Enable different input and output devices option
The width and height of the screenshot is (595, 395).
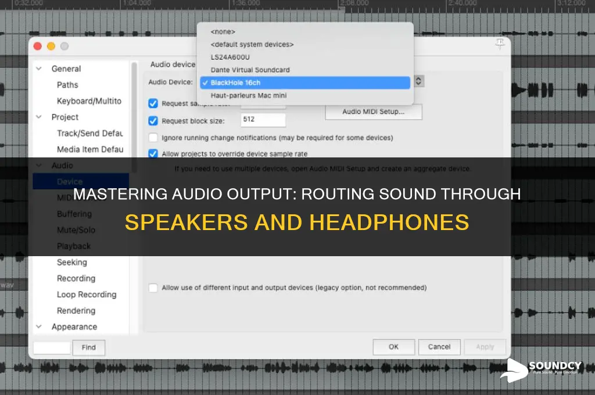coord(153,288)
